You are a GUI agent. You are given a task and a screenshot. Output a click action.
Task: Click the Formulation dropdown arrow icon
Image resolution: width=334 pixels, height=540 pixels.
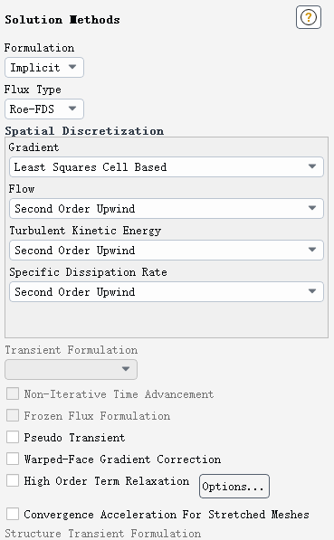pos(72,67)
